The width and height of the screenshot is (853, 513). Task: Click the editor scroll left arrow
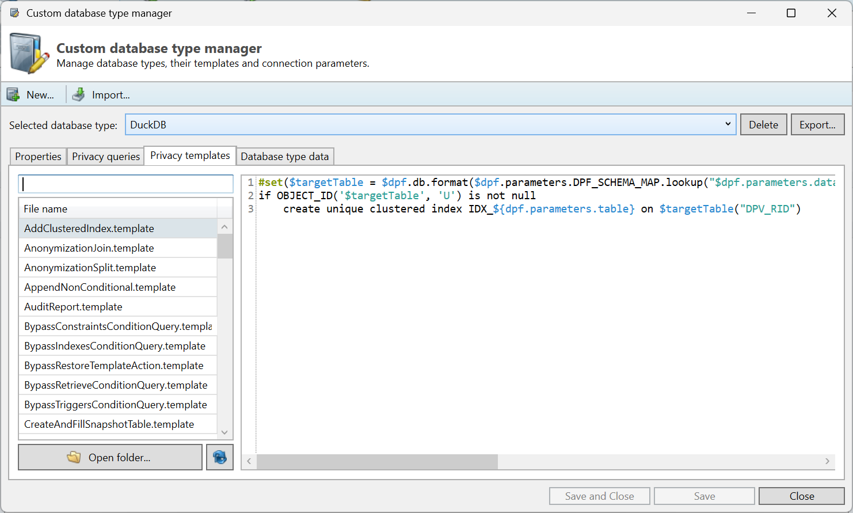pos(249,461)
